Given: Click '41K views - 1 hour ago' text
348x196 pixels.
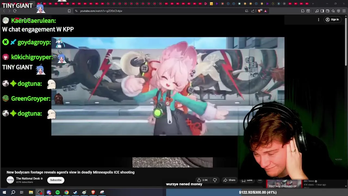Looking at the screenshot, I should [315, 185].
